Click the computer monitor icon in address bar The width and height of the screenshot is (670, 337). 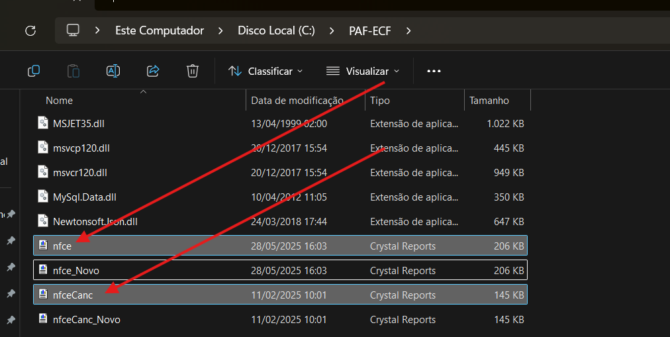coord(73,30)
